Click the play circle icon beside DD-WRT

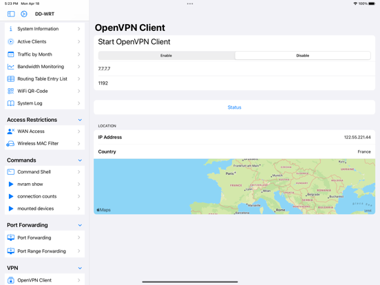[23, 14]
